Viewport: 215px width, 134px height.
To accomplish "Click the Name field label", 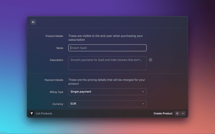I will tap(60, 48).
